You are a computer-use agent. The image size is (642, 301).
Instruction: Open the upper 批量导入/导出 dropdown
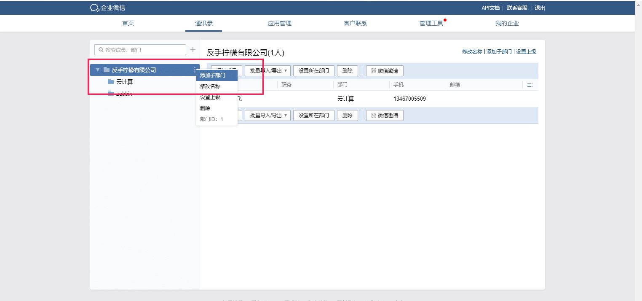pyautogui.click(x=267, y=70)
